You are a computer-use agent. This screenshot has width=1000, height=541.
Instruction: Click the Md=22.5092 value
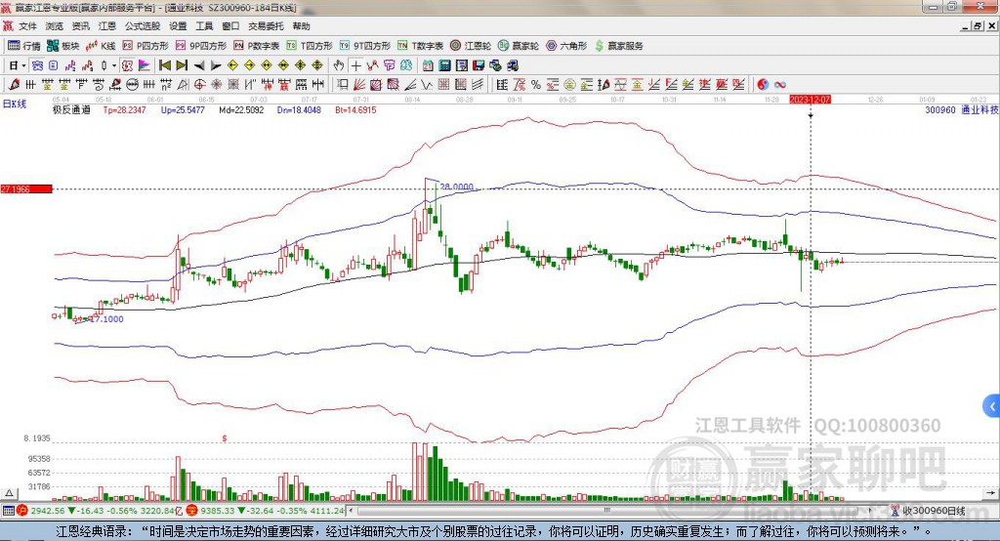tap(241, 109)
